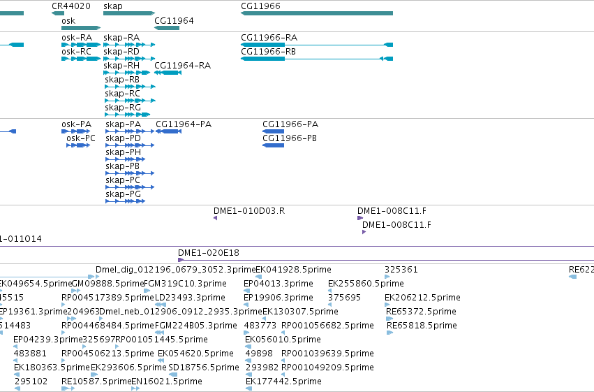Click CDS skap-PH
The height and width of the screenshot is (392, 594).
[126, 159]
